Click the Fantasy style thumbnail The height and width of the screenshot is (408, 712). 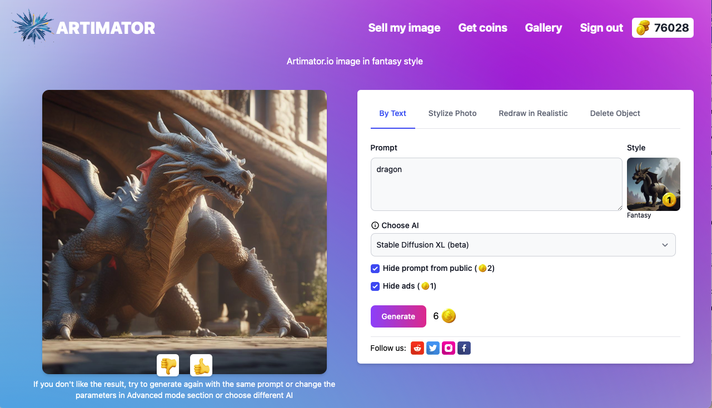653,184
